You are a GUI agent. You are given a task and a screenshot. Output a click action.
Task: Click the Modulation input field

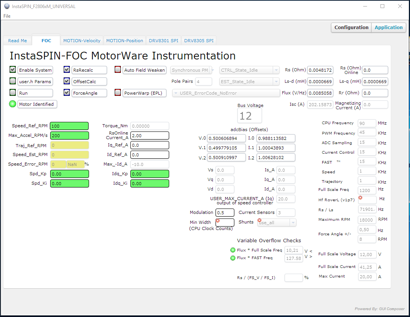point(225,213)
